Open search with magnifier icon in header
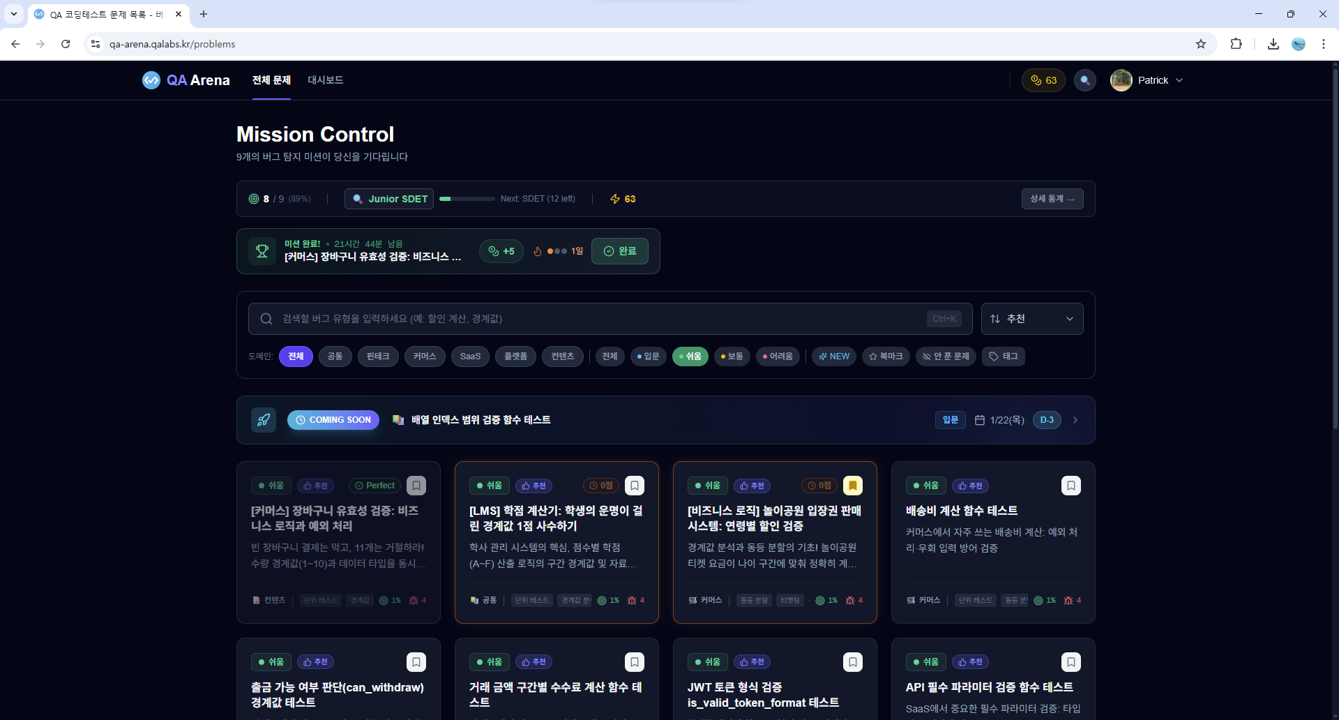Image resolution: width=1339 pixels, height=720 pixels. 1084,80
